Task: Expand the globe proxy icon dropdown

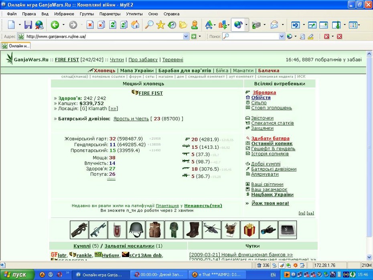Action: [246, 25]
